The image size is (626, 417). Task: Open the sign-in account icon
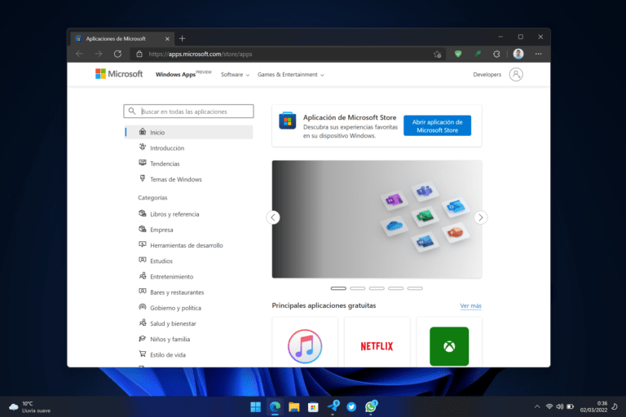[516, 74]
